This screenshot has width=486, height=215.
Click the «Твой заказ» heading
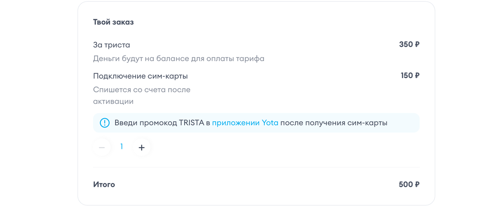113,22
